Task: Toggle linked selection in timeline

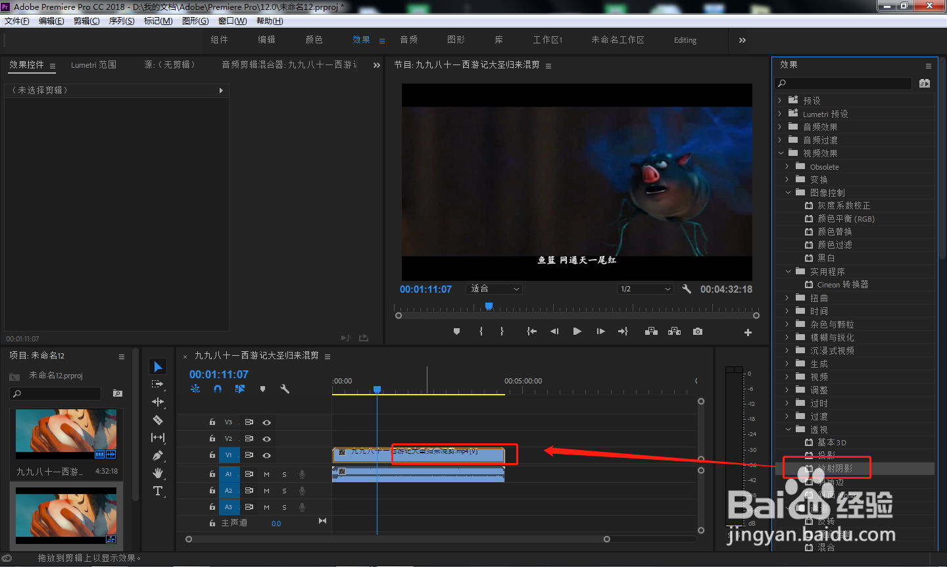Action: point(240,389)
